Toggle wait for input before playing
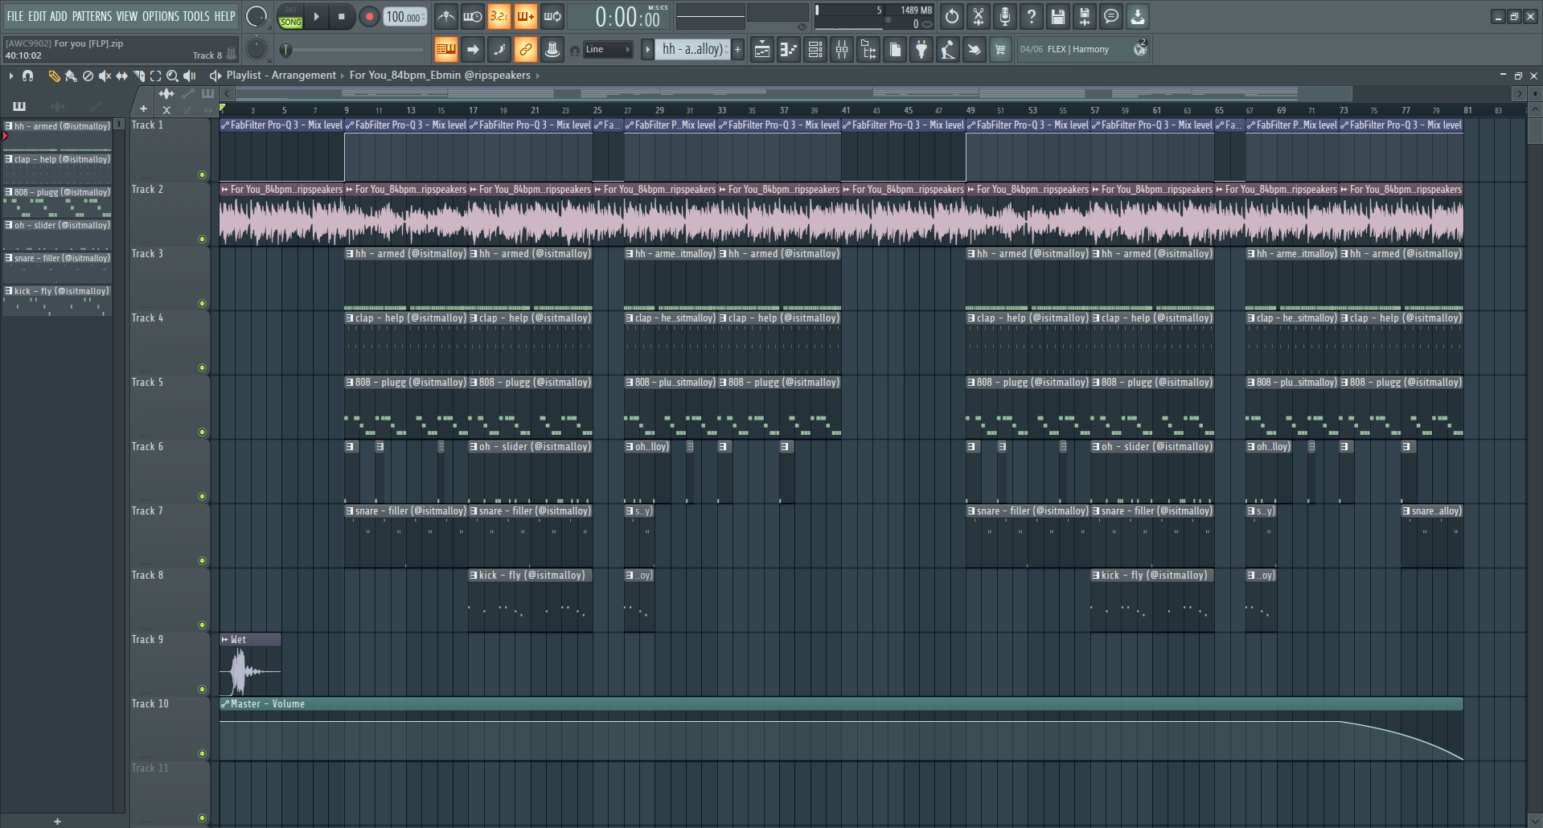Viewport: 1543px width, 828px height. click(x=473, y=16)
